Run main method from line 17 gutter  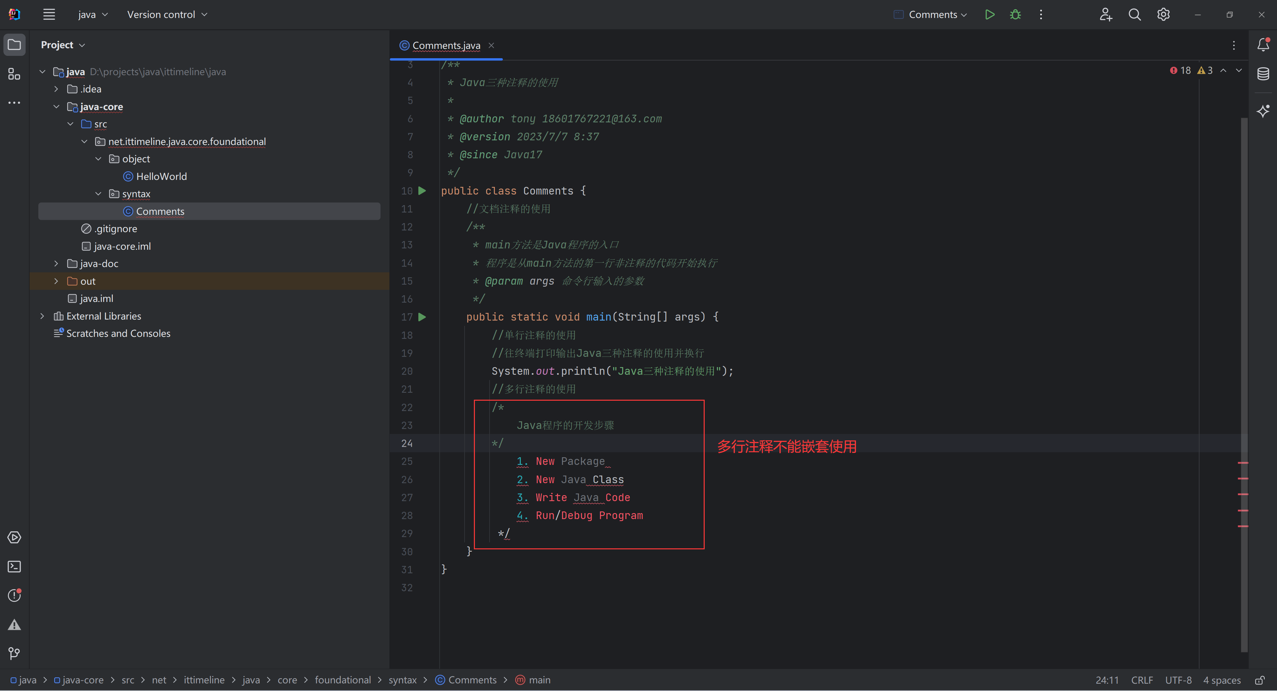[x=422, y=317]
